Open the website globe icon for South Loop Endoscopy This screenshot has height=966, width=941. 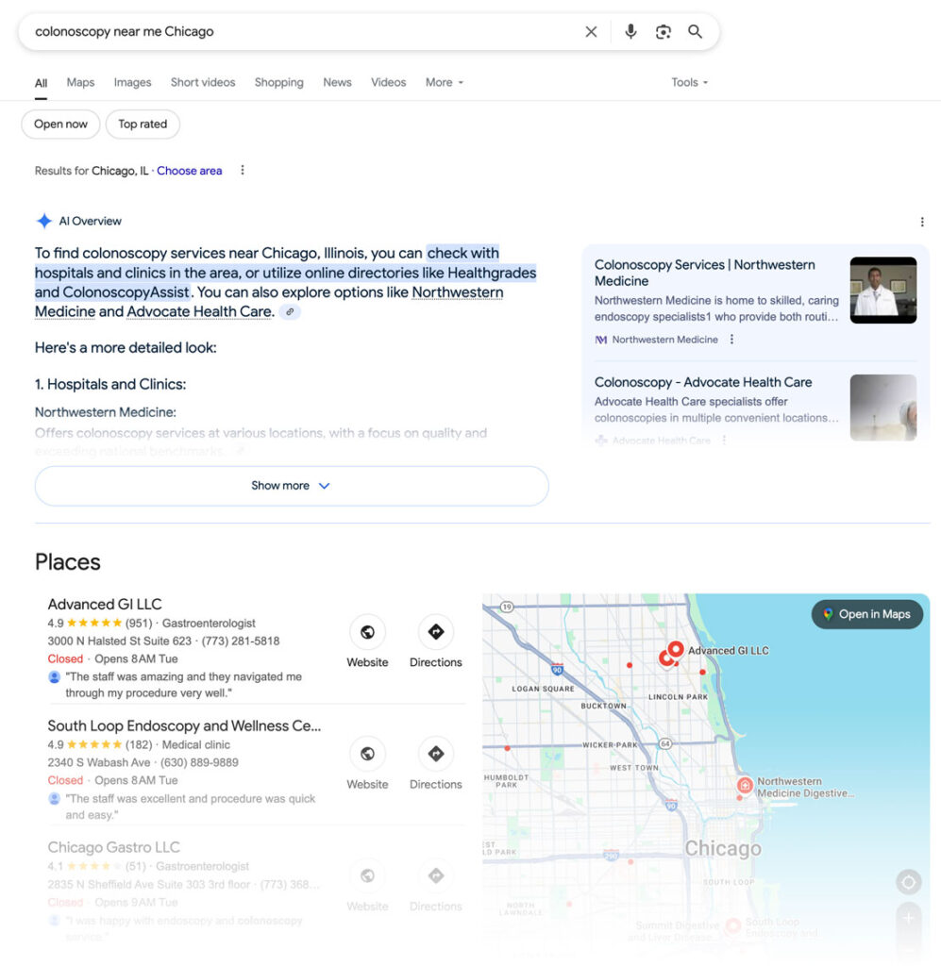367,754
